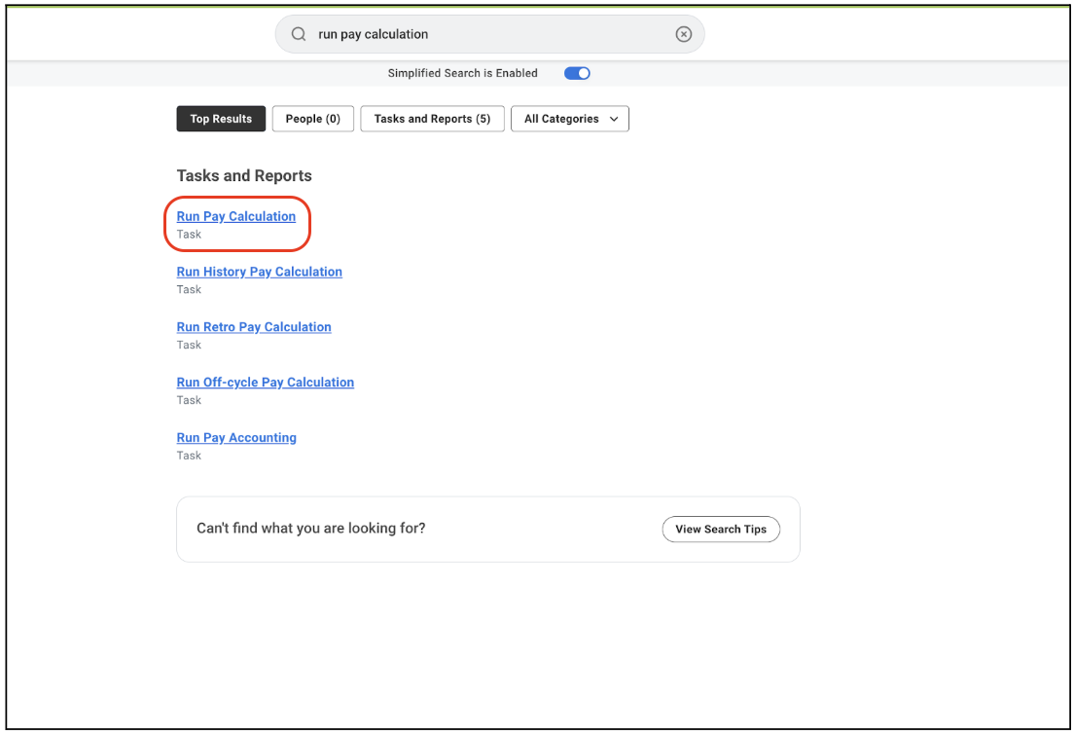
Task: Click the Can't find what you're looking for text
Action: 311,528
